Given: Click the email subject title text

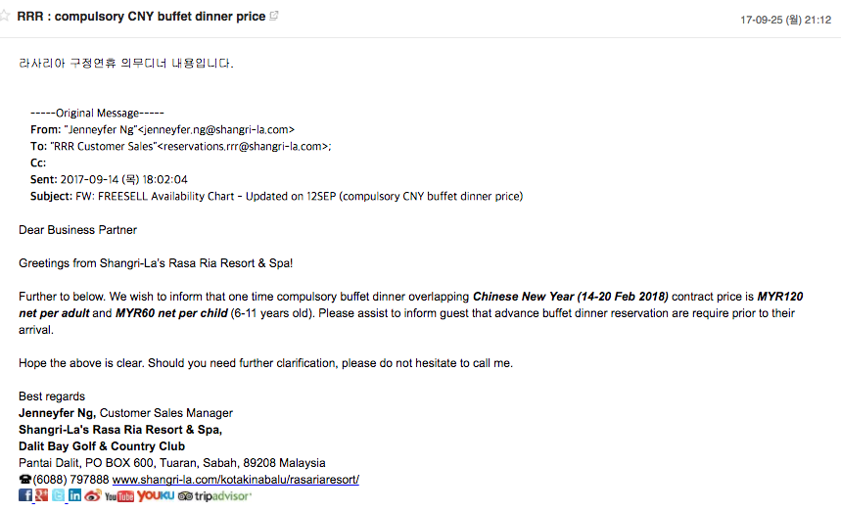Looking at the screenshot, I should (141, 16).
